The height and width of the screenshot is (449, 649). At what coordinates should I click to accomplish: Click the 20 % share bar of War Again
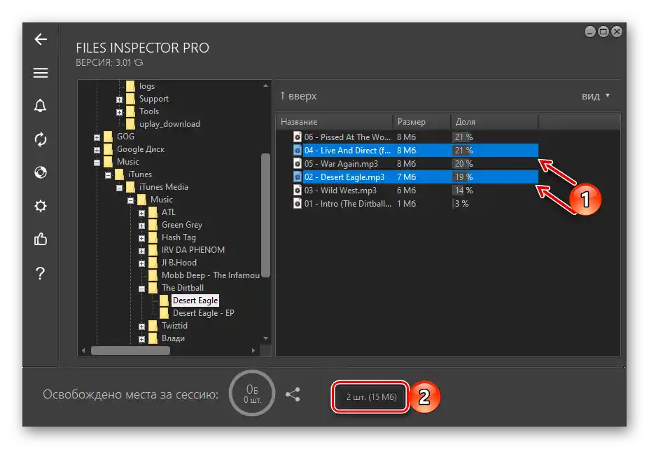click(463, 164)
